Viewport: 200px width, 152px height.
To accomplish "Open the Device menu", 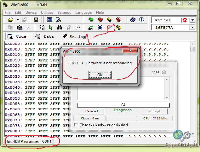I will [31, 13].
